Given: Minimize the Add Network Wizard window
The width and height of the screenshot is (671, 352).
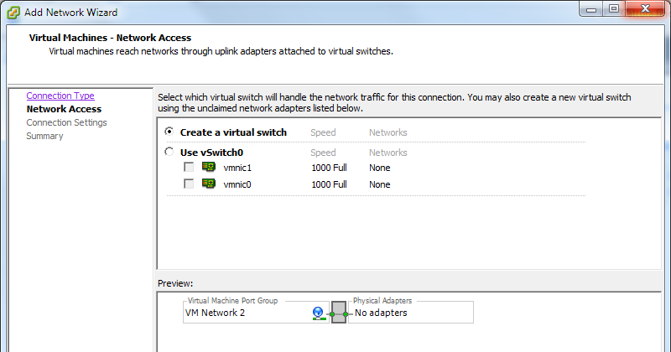Looking at the screenshot, I should [x=591, y=9].
